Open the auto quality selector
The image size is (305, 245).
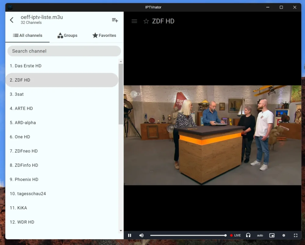tap(260, 235)
